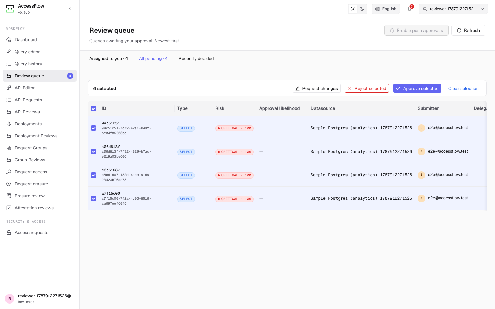Click the Request Groups icon

[9, 148]
